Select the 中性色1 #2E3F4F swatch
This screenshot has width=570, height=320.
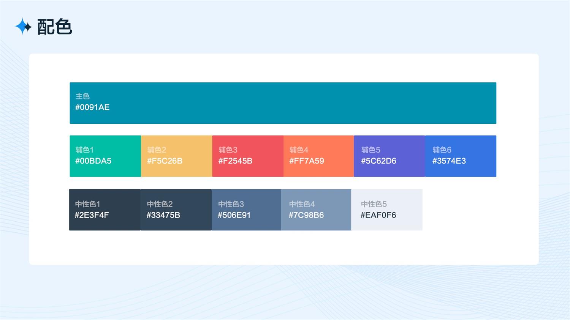pos(105,210)
